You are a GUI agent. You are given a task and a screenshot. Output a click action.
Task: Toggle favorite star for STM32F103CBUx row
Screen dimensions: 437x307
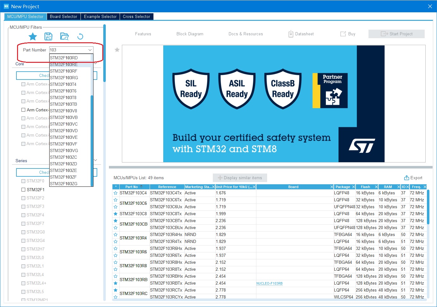pos(116,228)
